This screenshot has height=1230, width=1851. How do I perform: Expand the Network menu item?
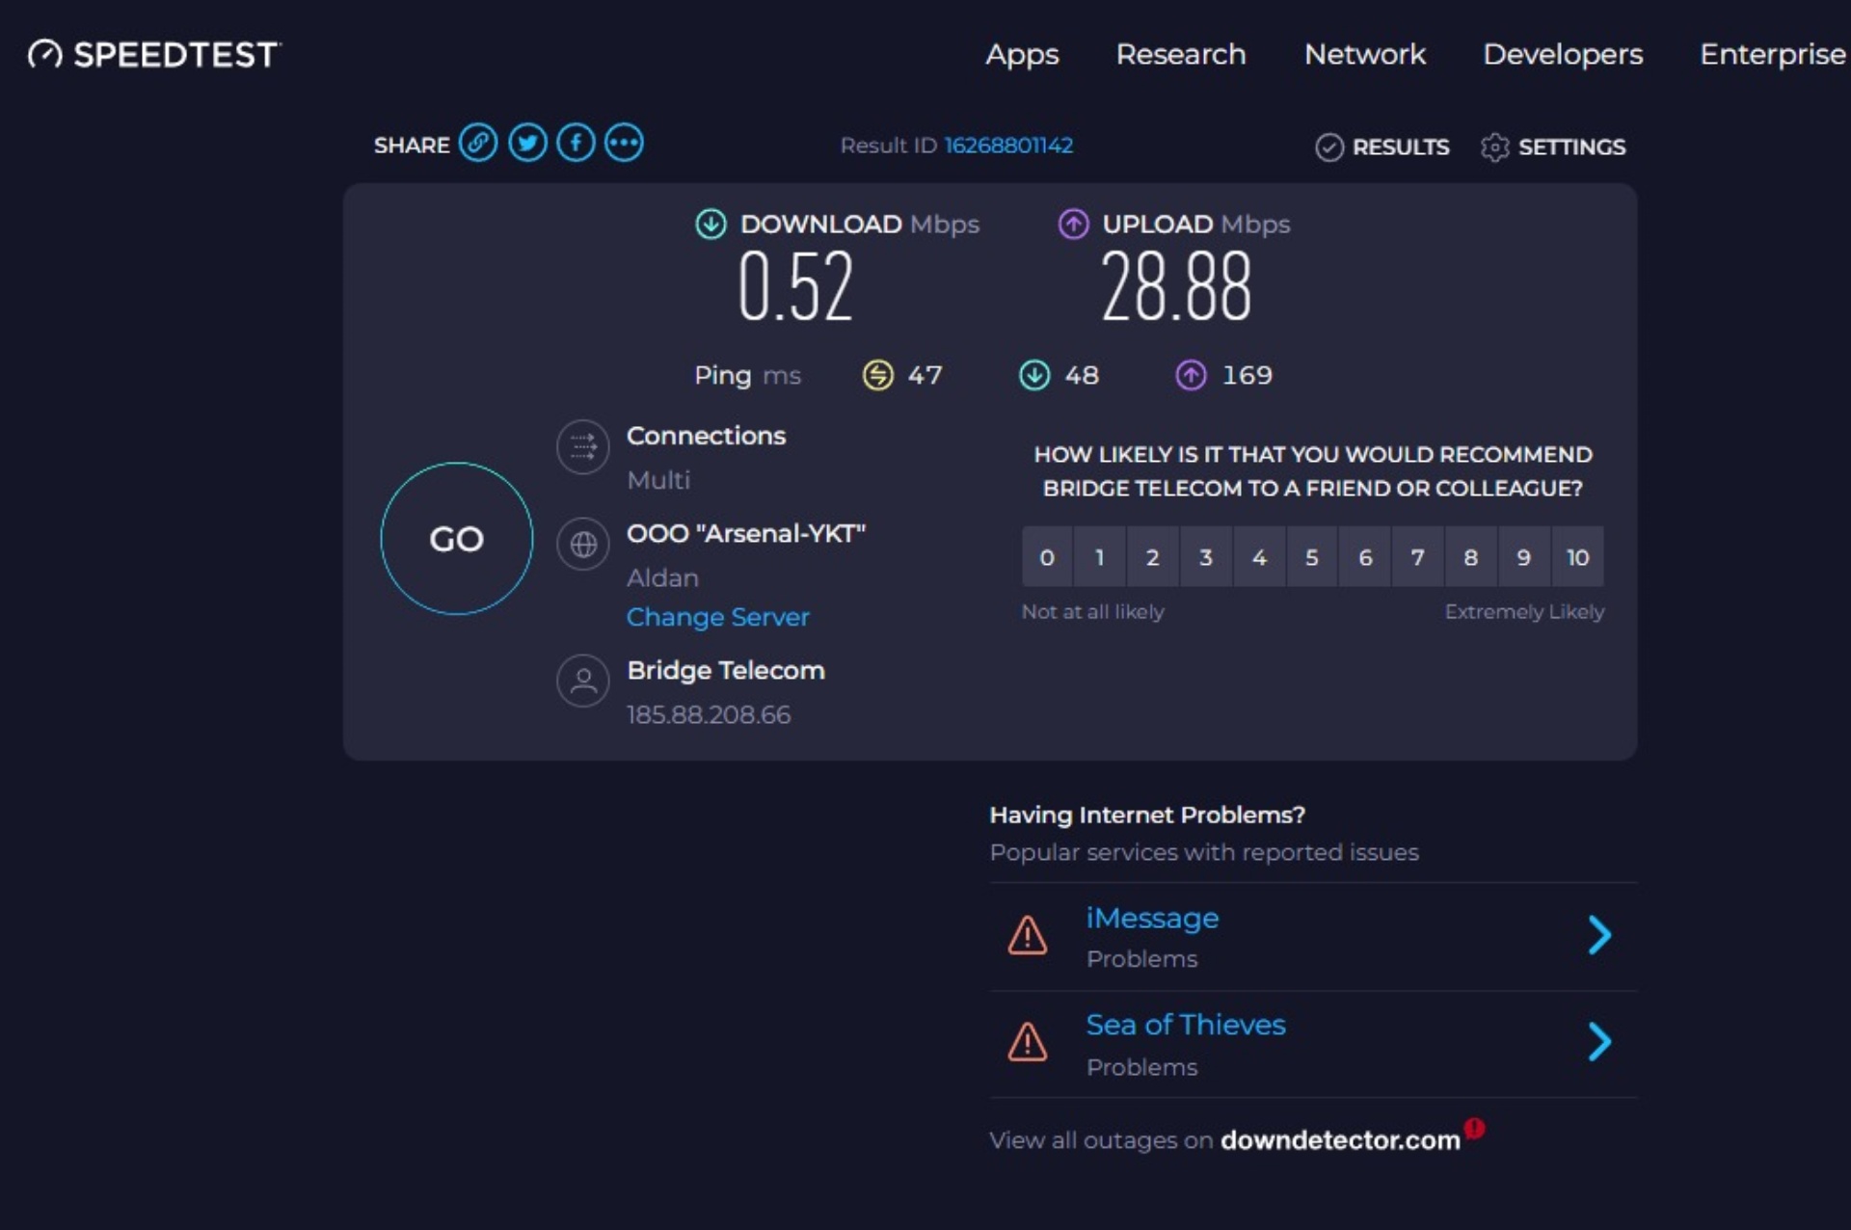pos(1363,55)
